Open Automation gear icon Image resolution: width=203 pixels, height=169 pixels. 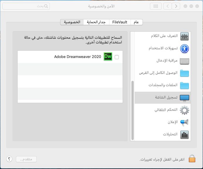click(185, 110)
